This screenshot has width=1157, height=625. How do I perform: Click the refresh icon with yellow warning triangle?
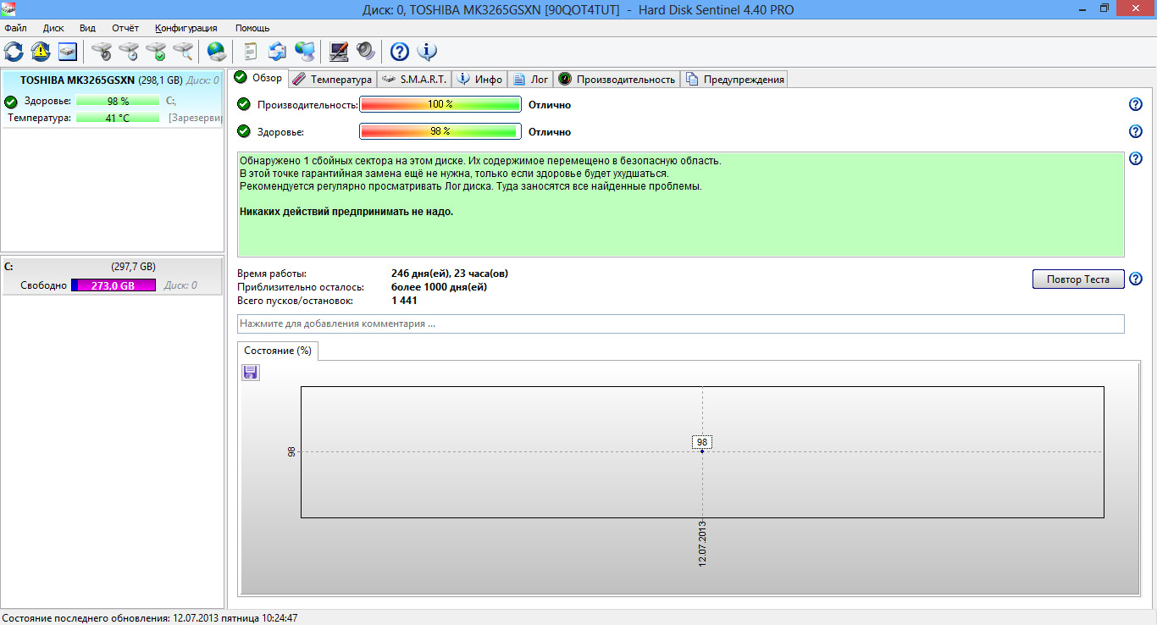coord(41,52)
